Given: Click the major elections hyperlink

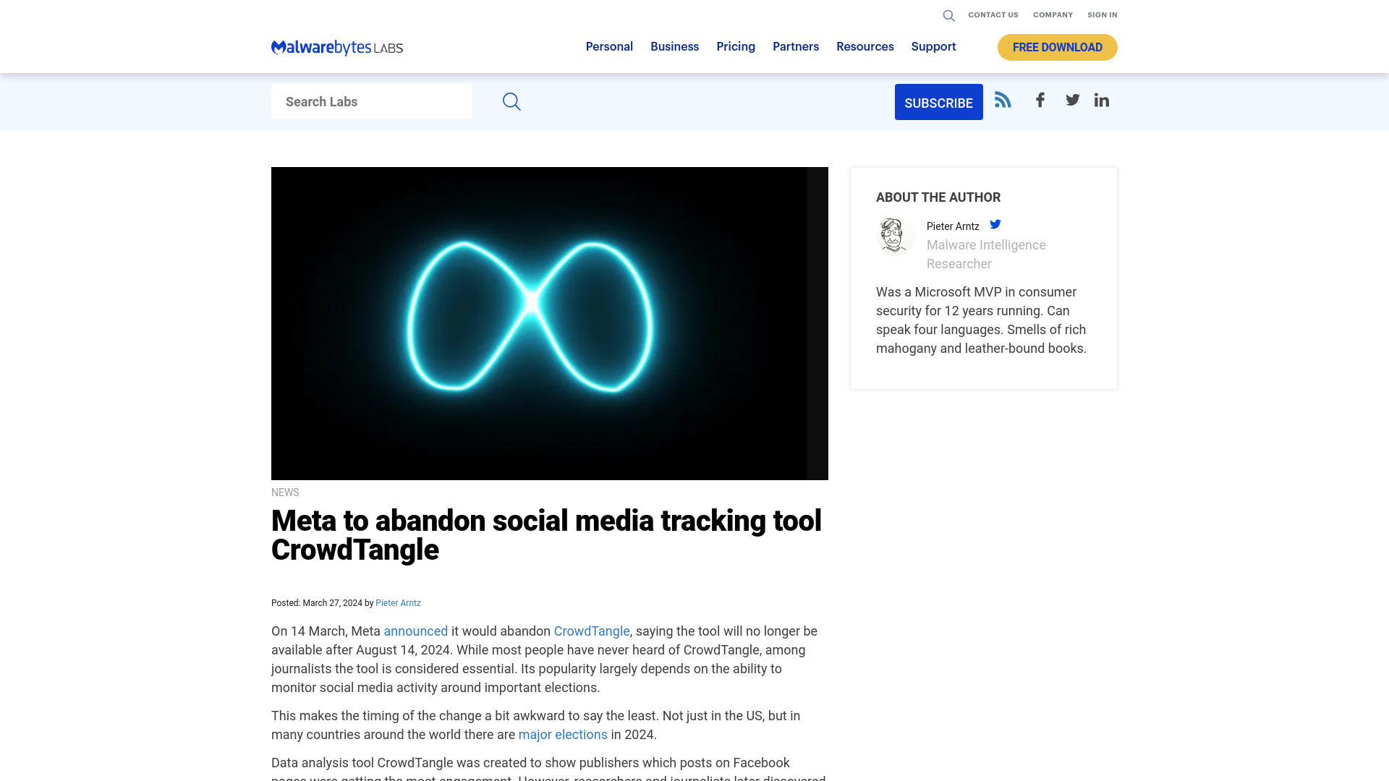Looking at the screenshot, I should [x=563, y=734].
